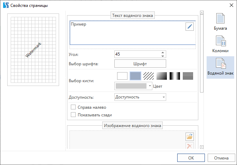Enable the Справа налево checkbox
Viewport: 237px width, 165px height.
(x=73, y=107)
